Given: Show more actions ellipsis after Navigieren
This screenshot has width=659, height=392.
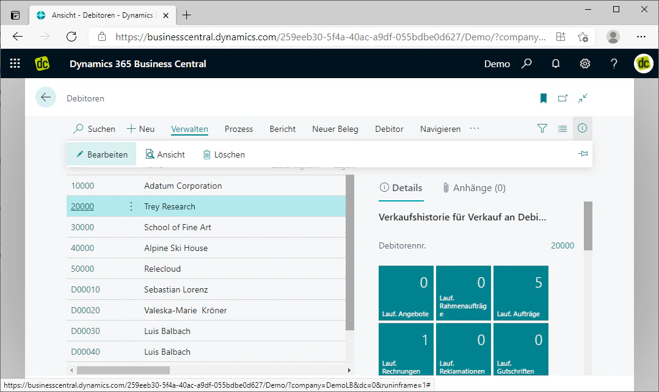Looking at the screenshot, I should click(x=475, y=129).
